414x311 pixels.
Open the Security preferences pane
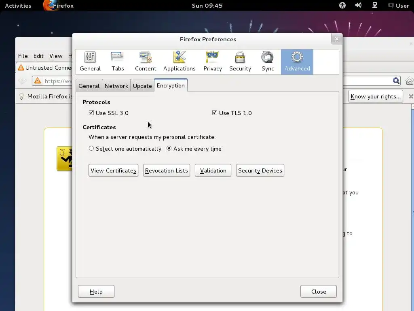[x=240, y=62]
